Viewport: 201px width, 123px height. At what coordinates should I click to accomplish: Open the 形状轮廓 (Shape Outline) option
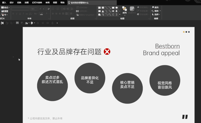pyautogui.click(x=143, y=11)
